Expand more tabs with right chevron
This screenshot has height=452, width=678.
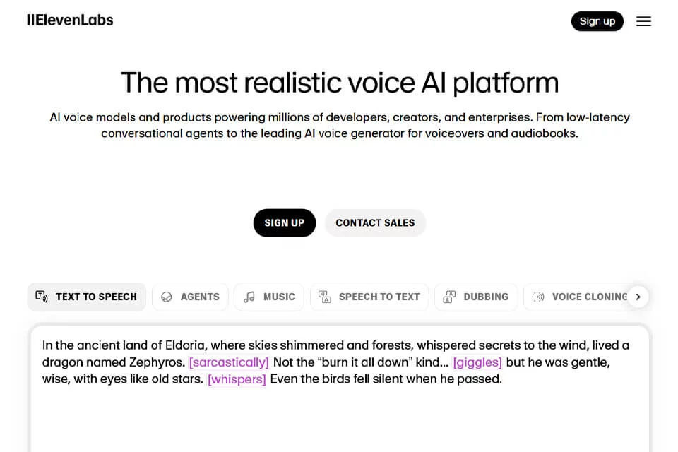tap(638, 297)
